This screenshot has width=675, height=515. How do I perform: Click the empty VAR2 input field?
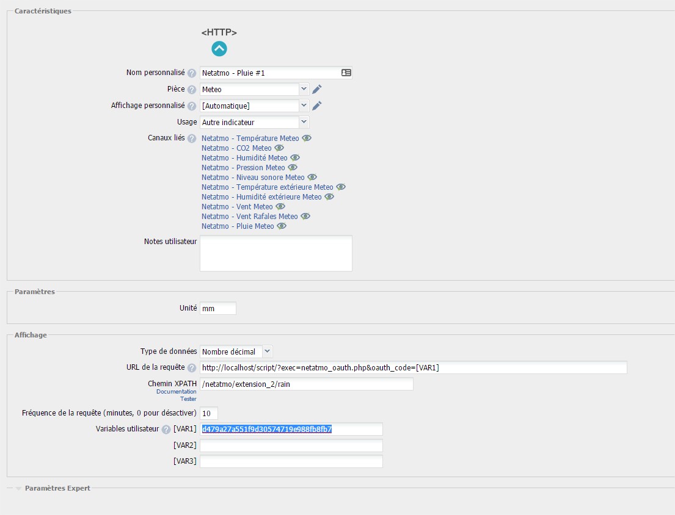pyautogui.click(x=291, y=445)
